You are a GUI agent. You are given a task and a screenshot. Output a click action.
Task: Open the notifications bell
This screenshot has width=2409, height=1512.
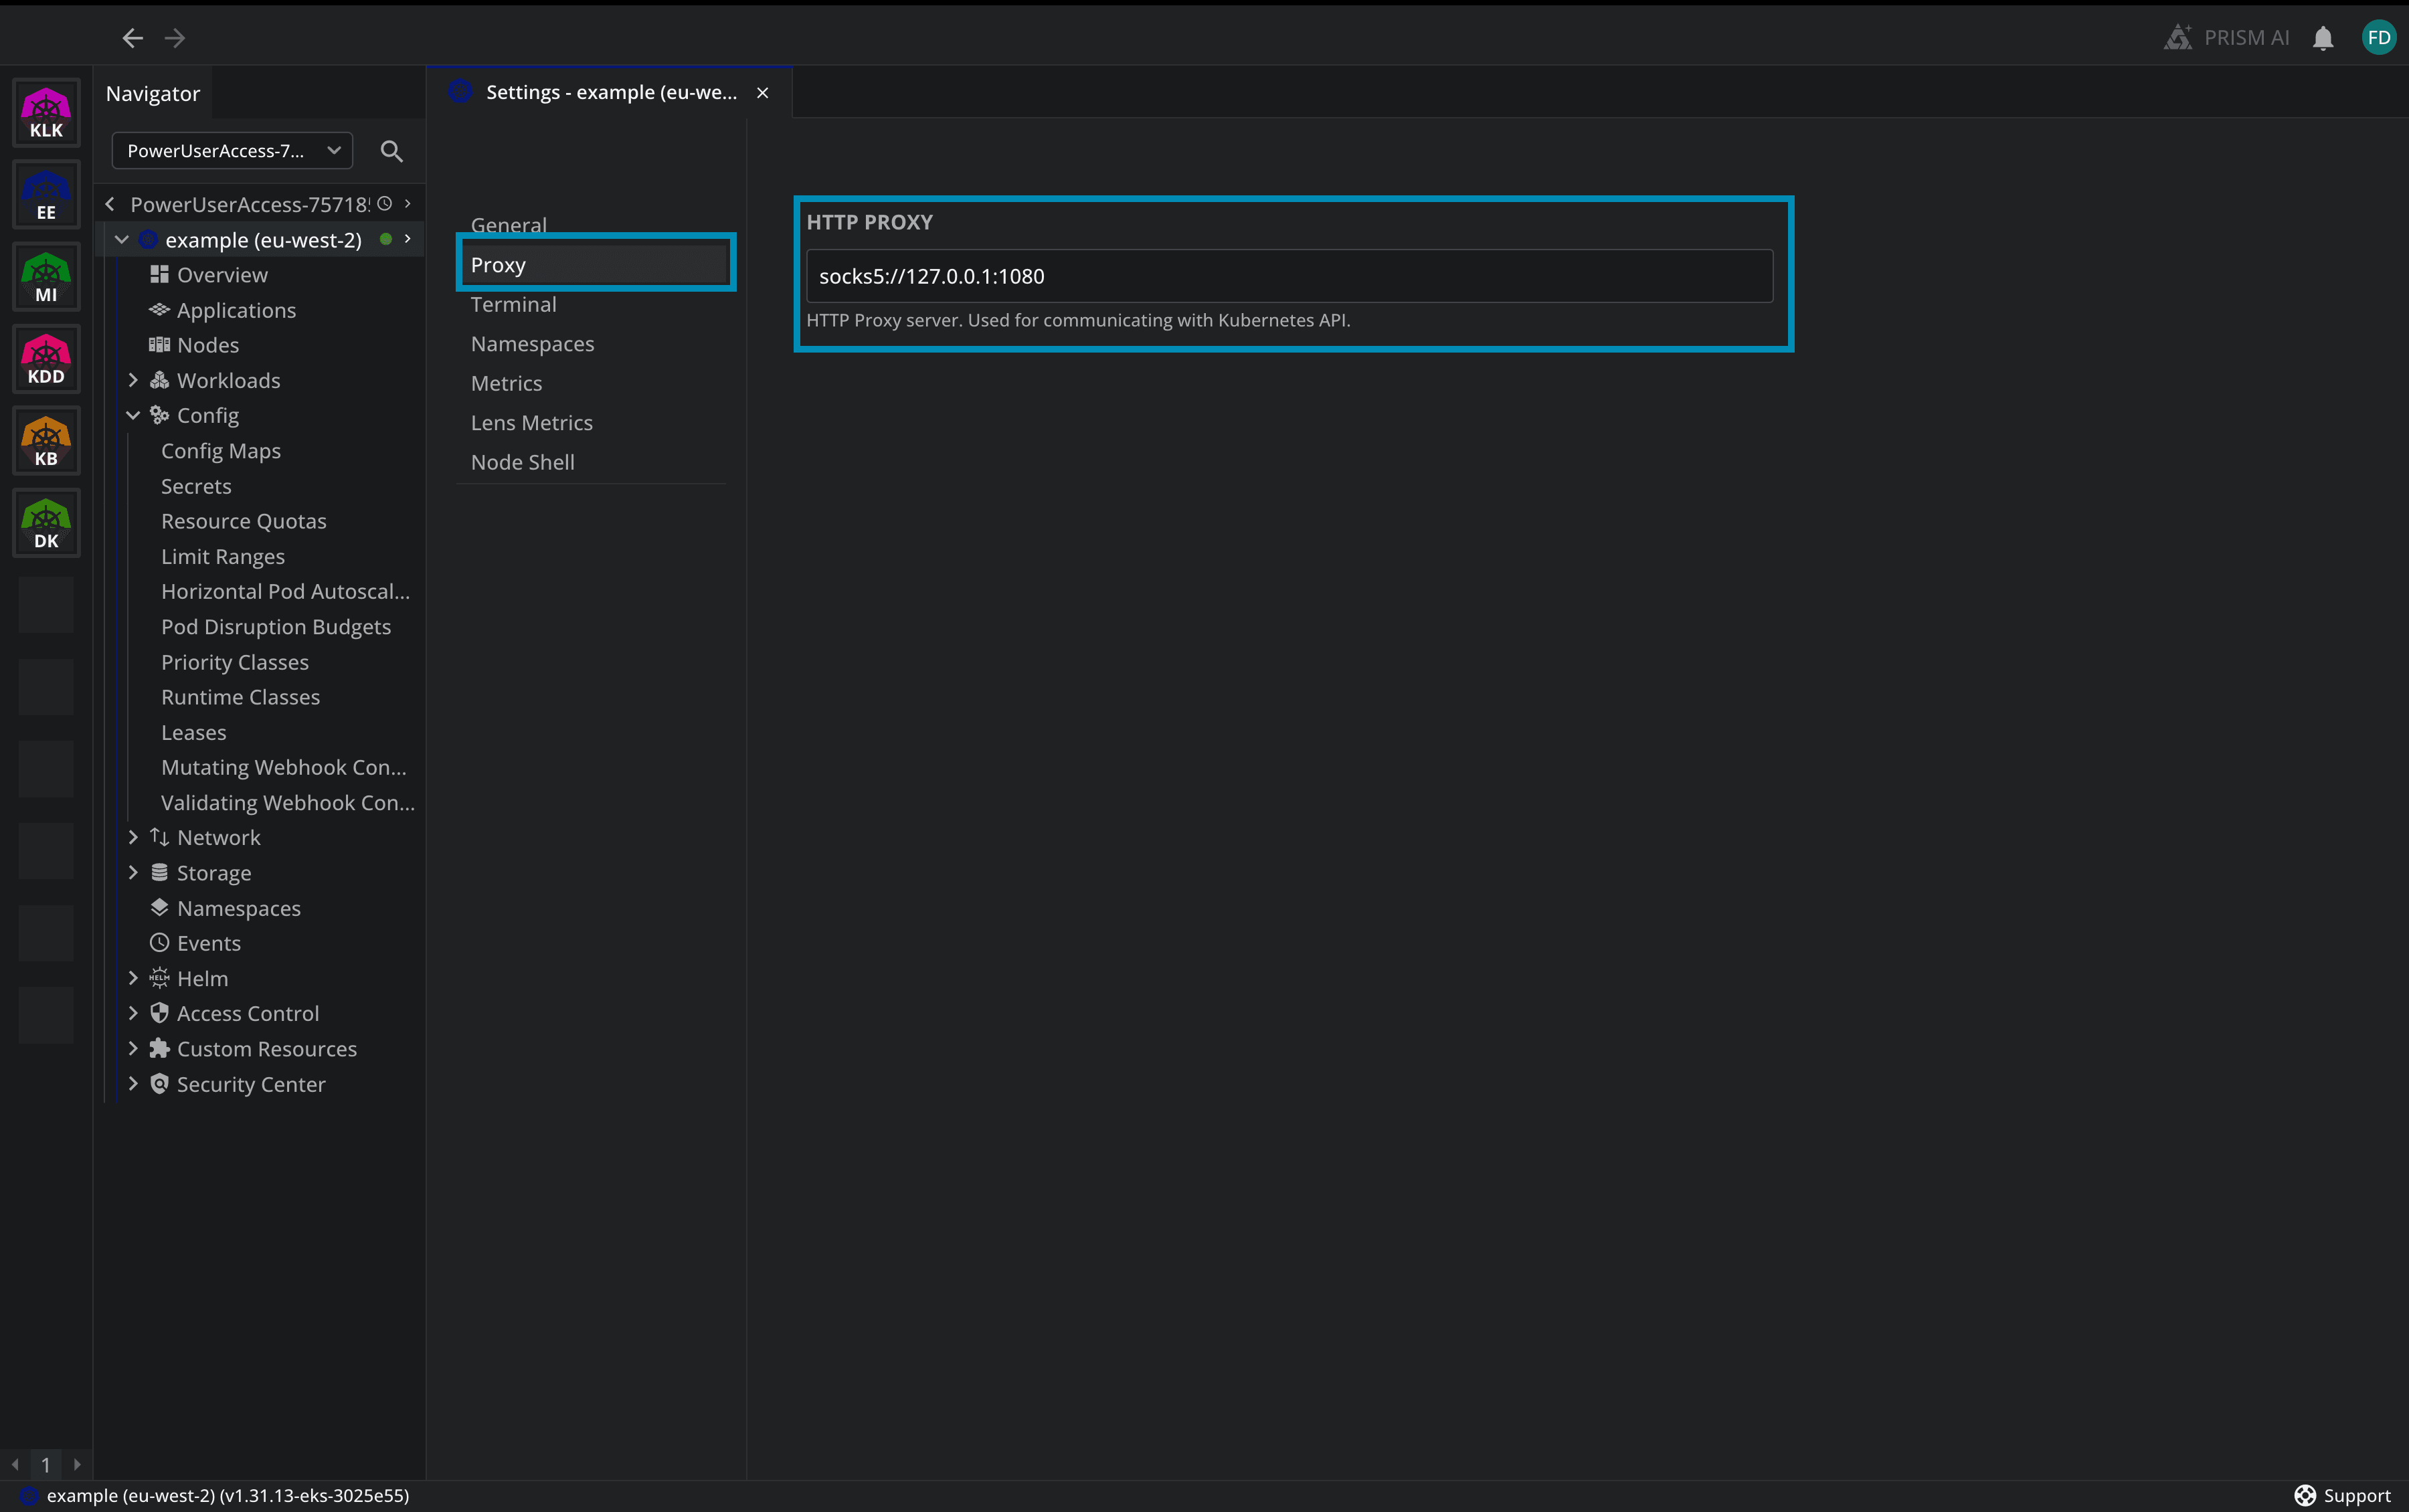(2322, 38)
